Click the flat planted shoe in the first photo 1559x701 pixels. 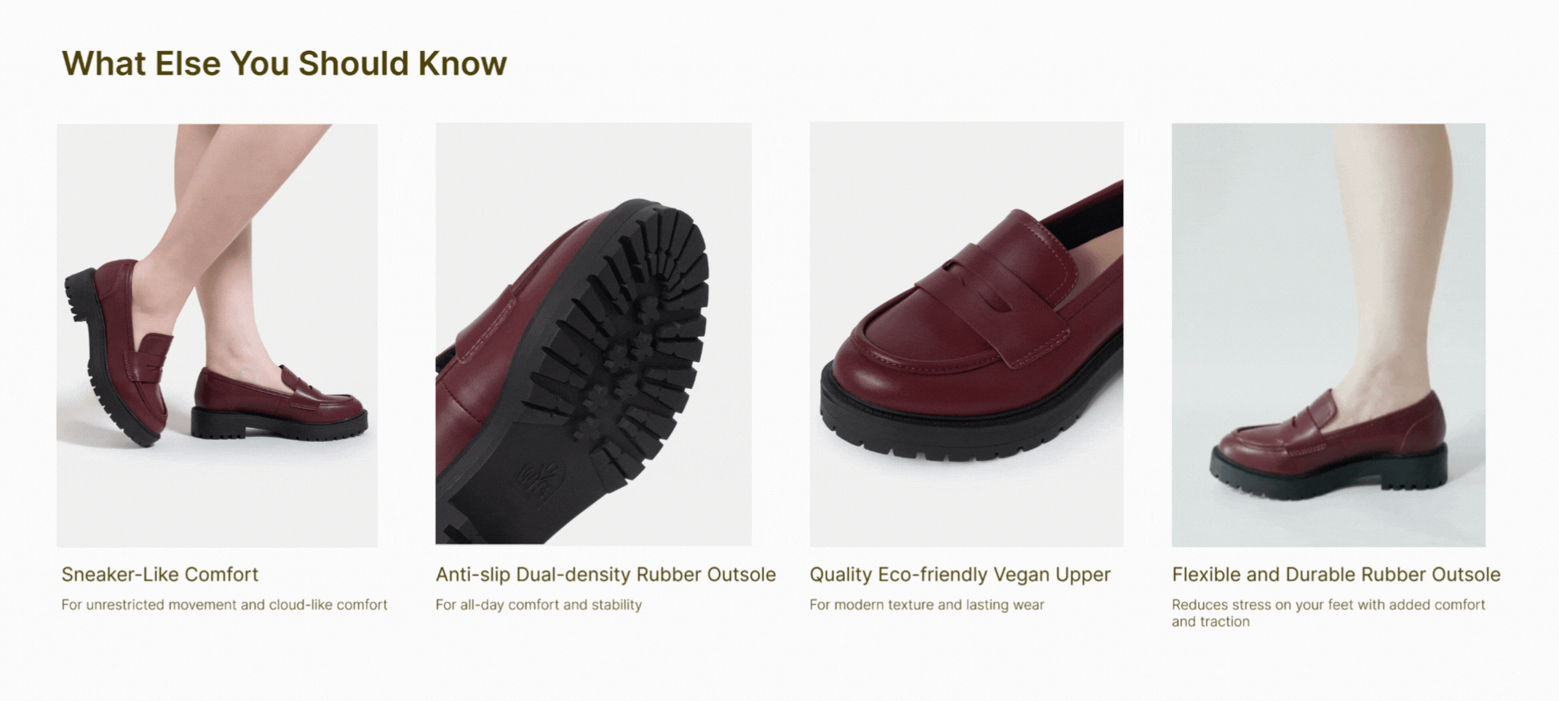280,404
